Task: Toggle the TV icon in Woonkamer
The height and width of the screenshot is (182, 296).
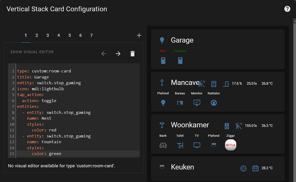Action: [x=197, y=145]
